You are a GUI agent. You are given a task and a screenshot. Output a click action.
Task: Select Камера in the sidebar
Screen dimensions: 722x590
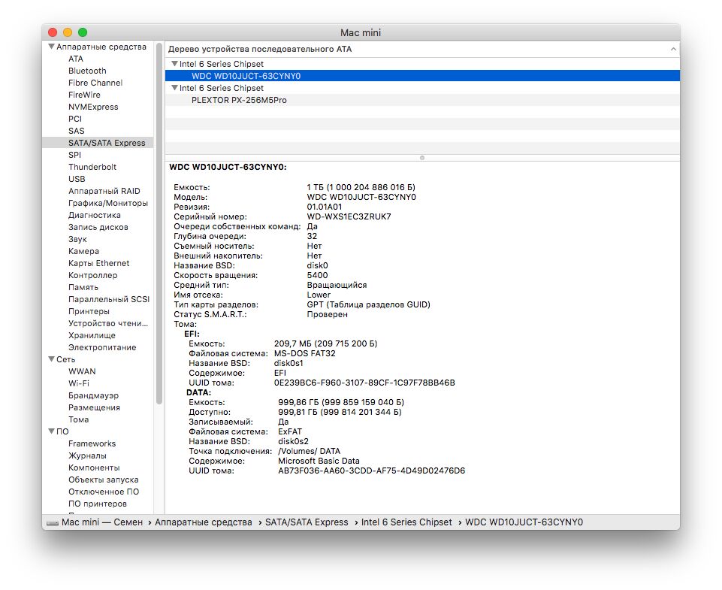click(84, 250)
